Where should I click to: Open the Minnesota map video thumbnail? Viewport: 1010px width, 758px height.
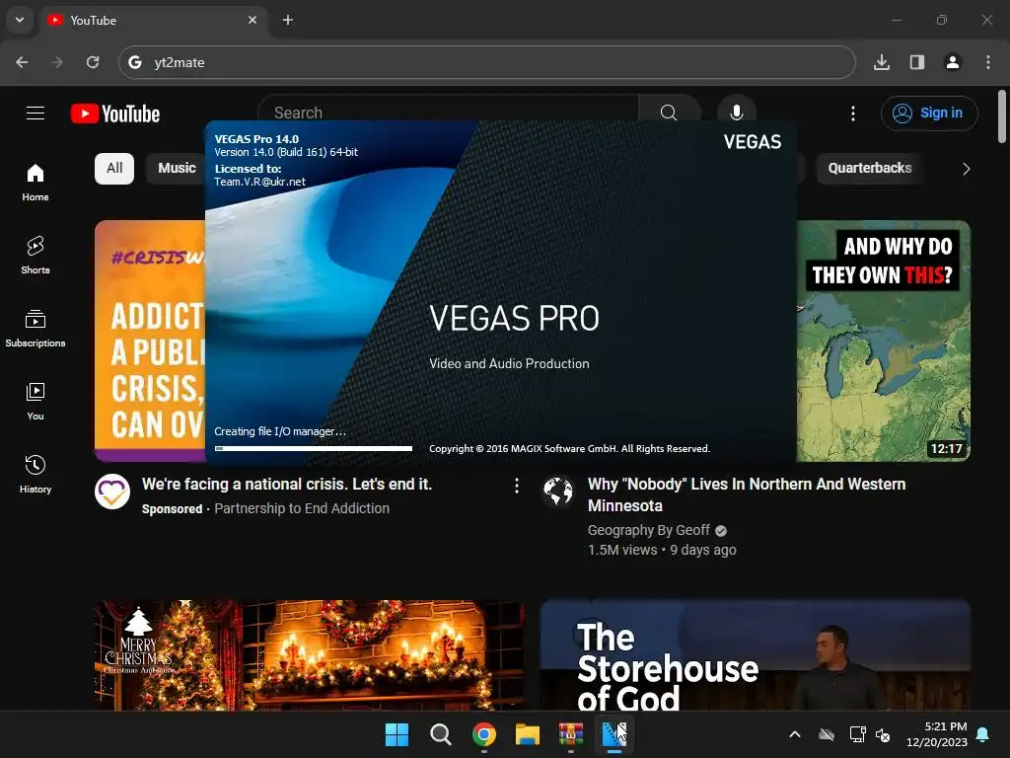(884, 341)
